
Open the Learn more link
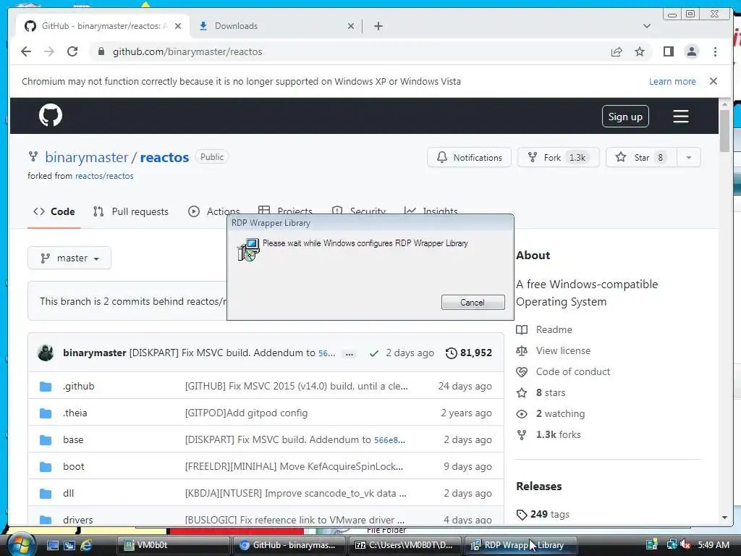672,81
